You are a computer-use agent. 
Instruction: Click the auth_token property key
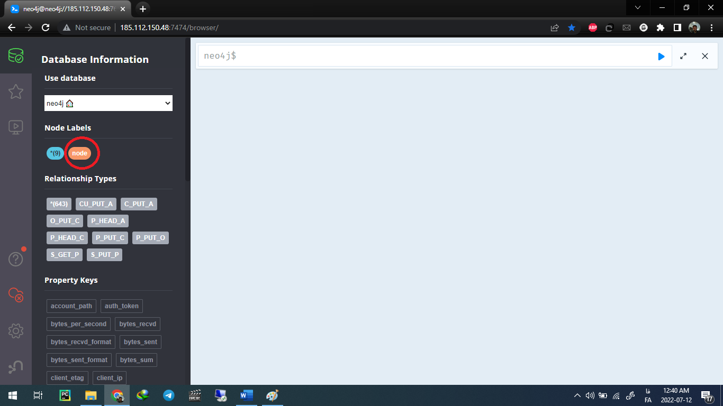122,306
